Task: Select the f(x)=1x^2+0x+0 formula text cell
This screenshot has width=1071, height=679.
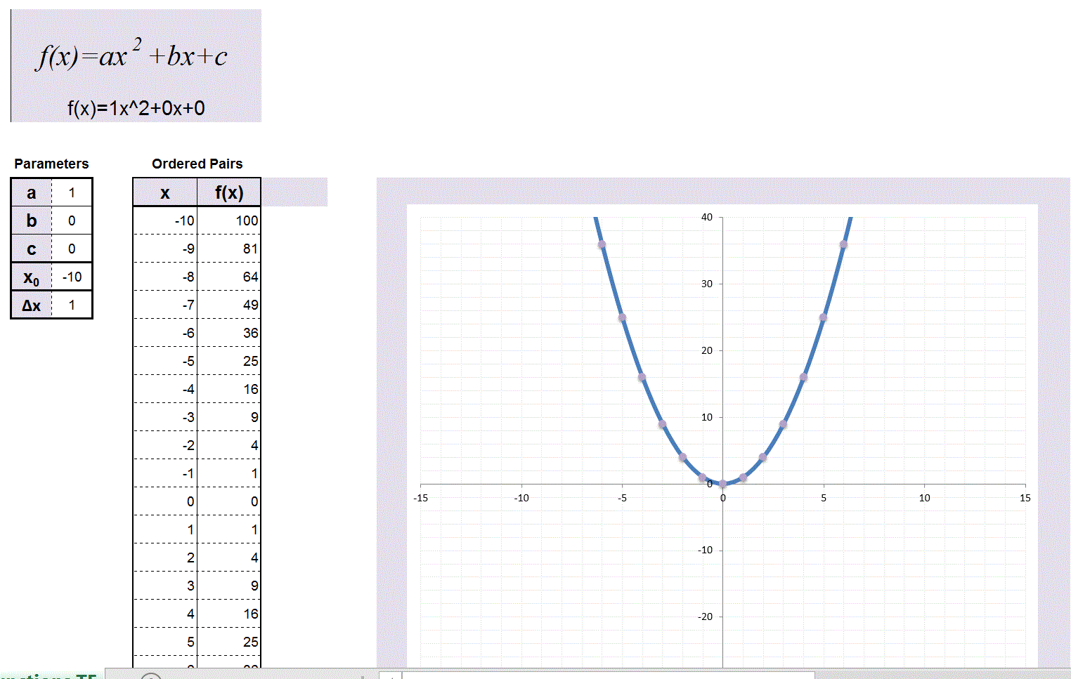Action: tap(136, 108)
